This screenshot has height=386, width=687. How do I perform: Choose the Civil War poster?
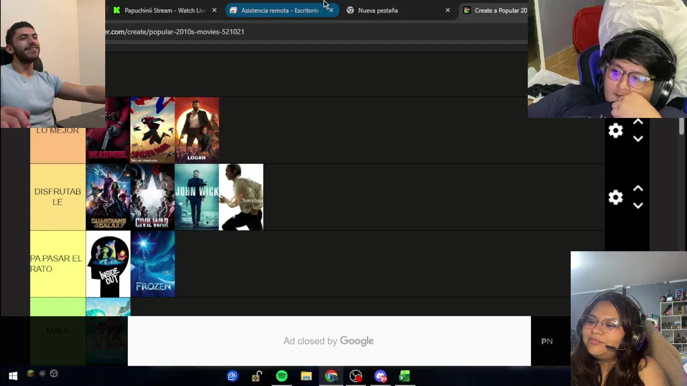[152, 197]
